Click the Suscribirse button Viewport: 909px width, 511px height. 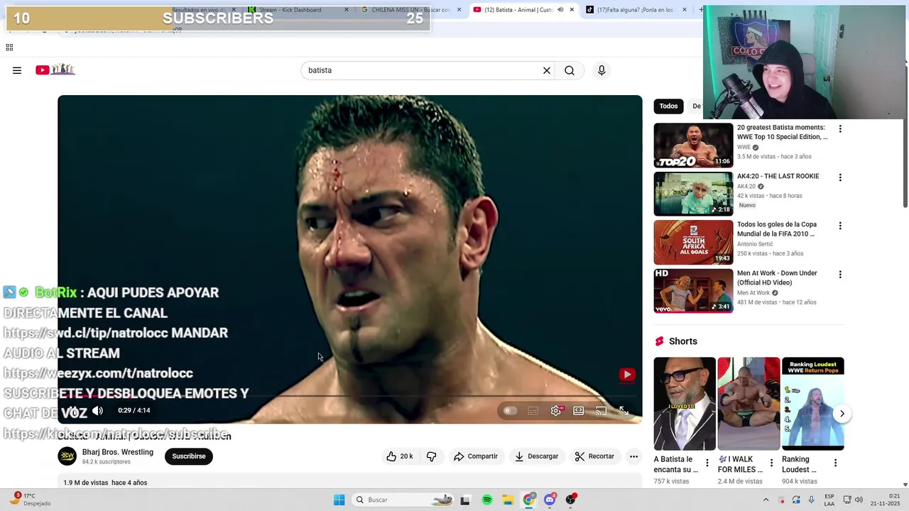[x=189, y=456]
